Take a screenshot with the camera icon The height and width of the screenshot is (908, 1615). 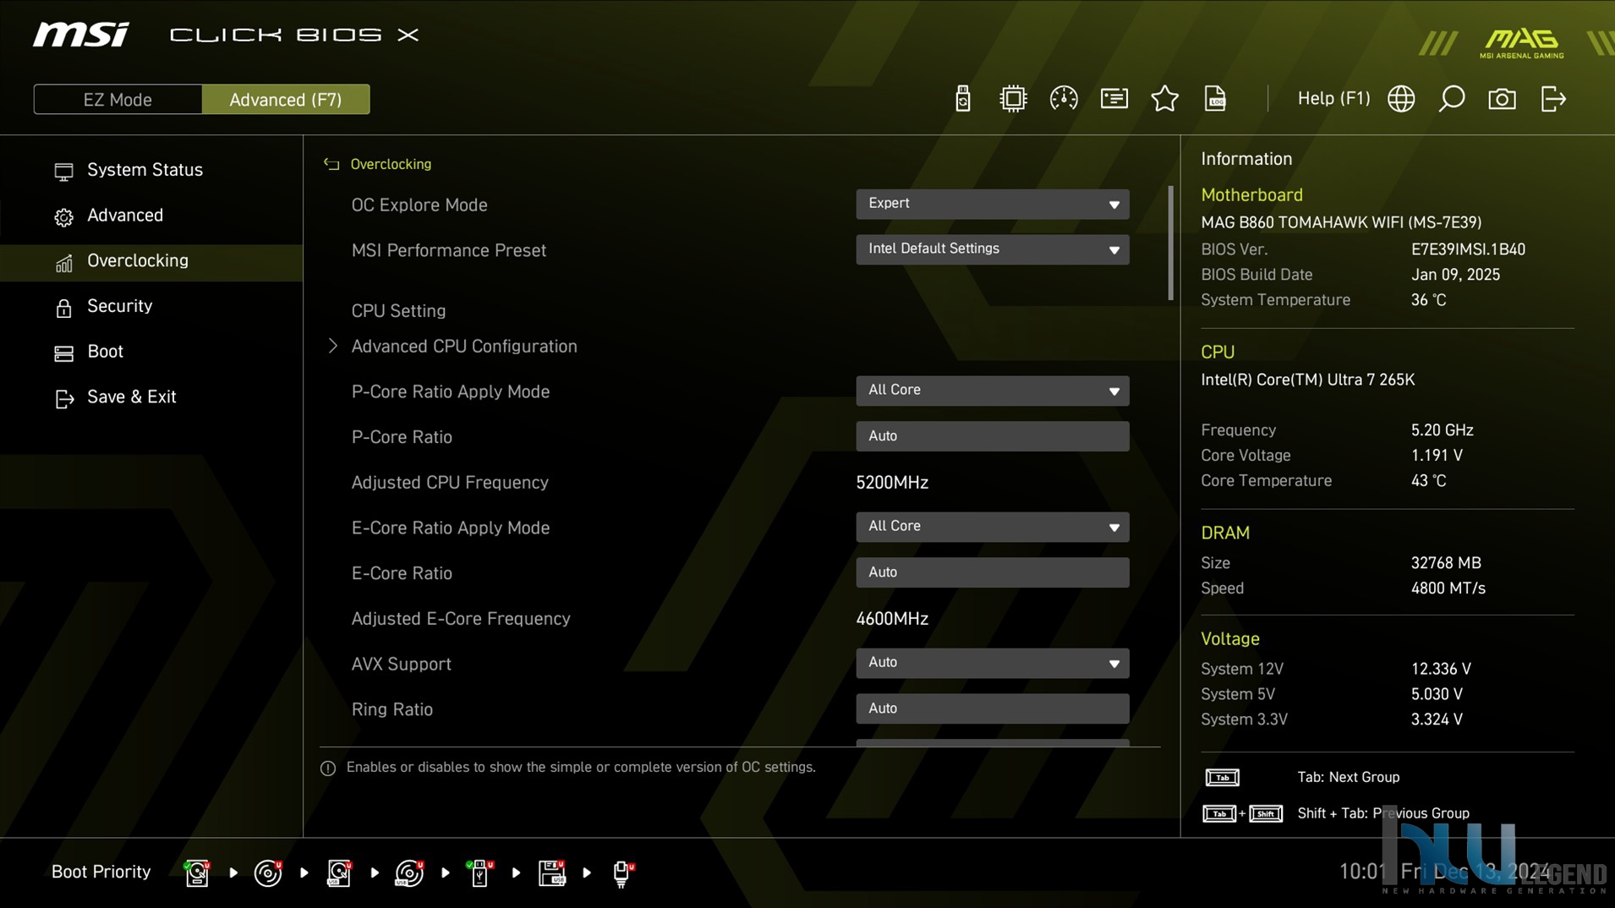[x=1502, y=99]
